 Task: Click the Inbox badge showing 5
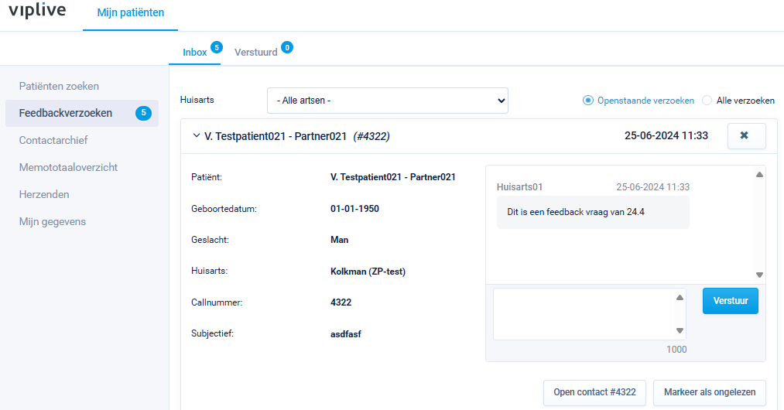tap(217, 48)
